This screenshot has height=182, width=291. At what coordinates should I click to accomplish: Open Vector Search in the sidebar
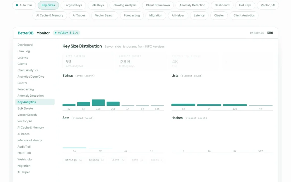coord(35,115)
